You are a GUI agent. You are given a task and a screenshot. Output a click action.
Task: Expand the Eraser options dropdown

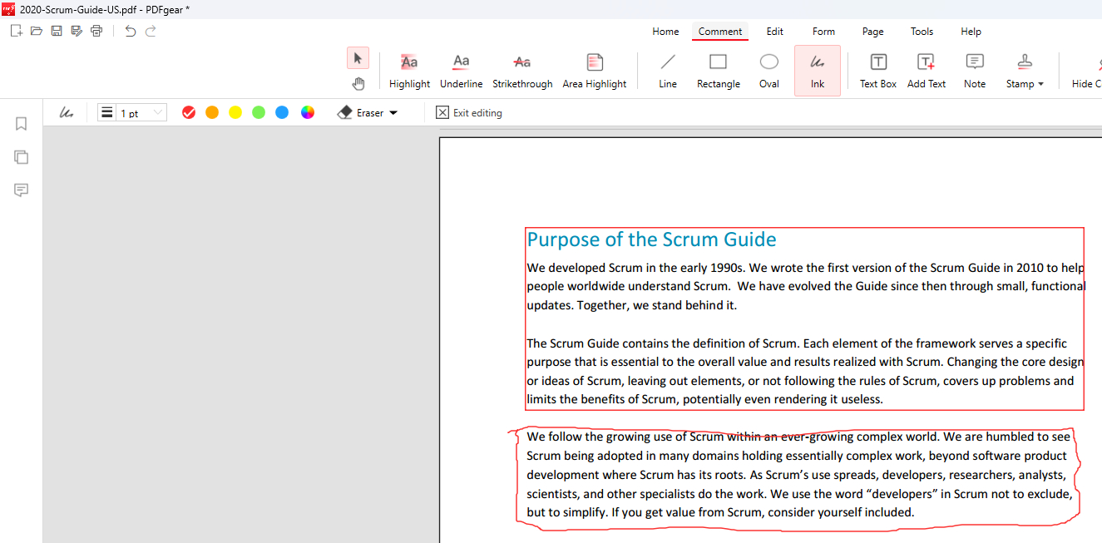pyautogui.click(x=393, y=113)
